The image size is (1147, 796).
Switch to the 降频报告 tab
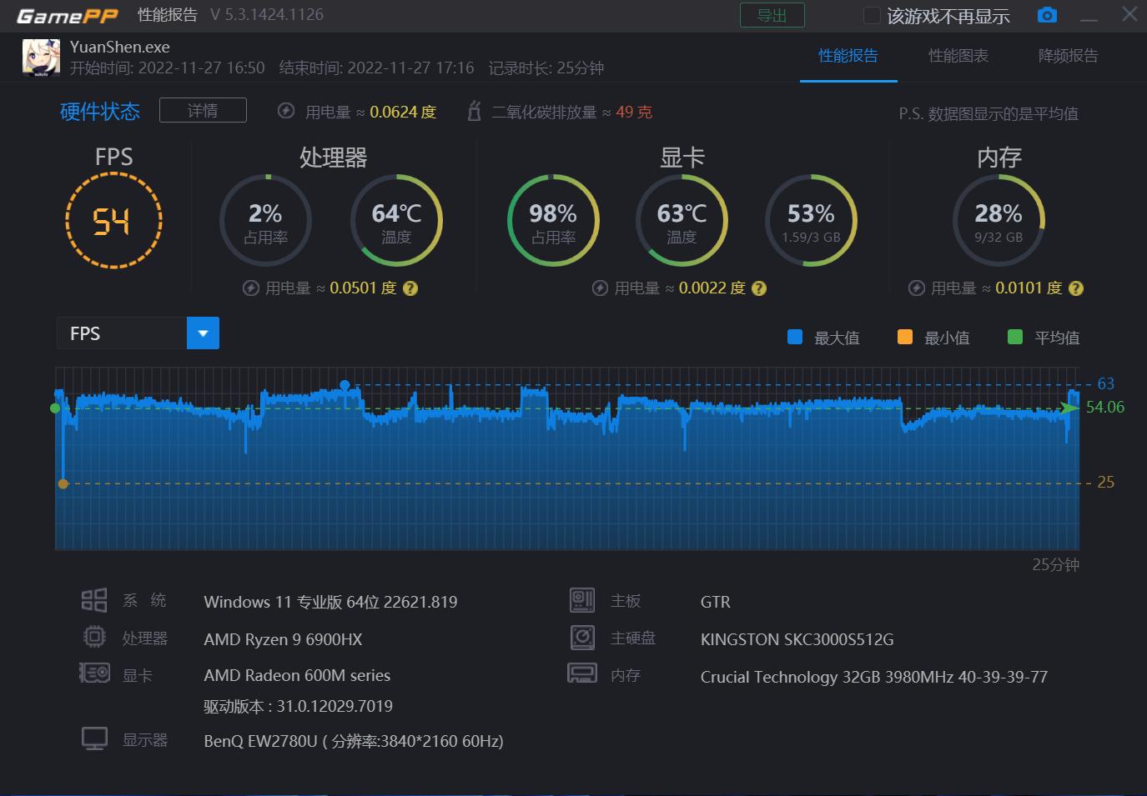coord(1068,56)
